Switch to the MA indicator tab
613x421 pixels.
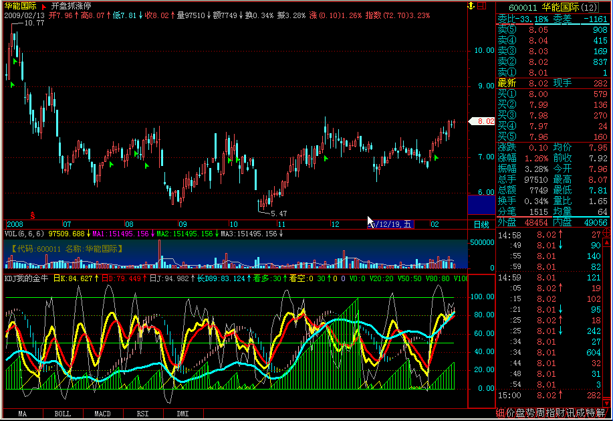click(x=22, y=414)
